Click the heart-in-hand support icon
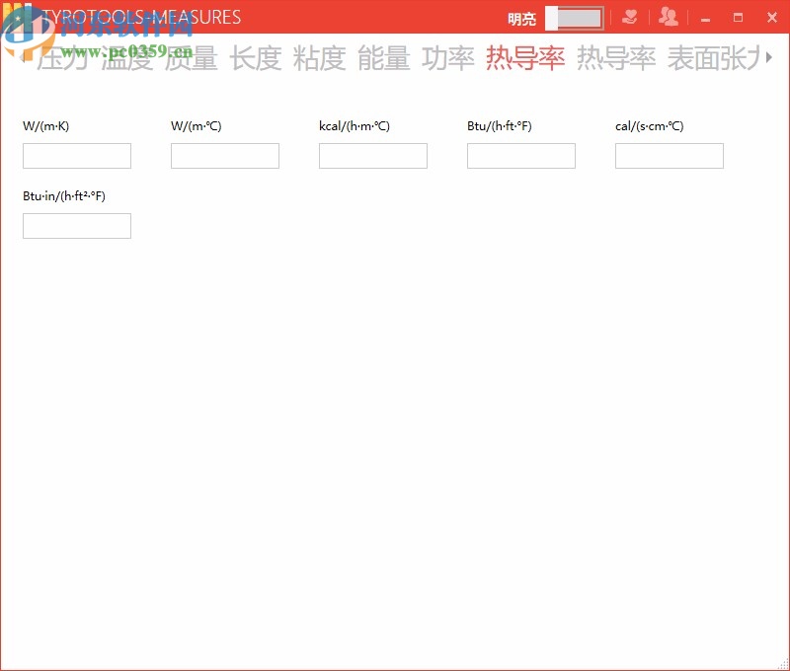Image resolution: width=790 pixels, height=671 pixels. point(630,17)
